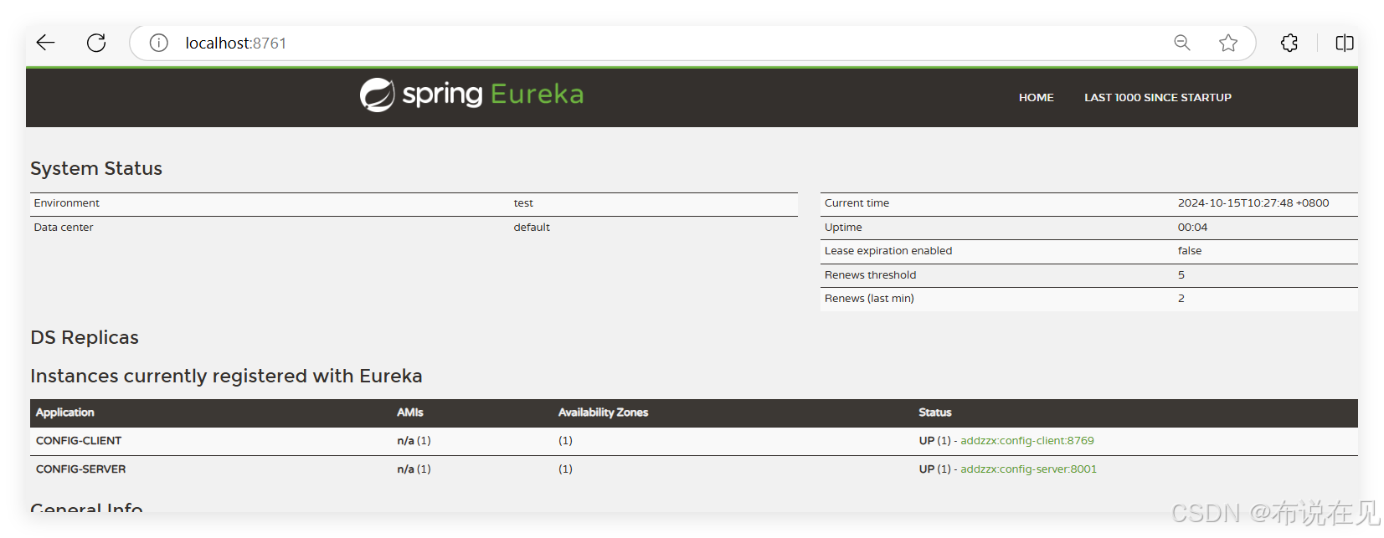Select the availability zones (1) cell for CONFIG-CLIENT
This screenshot has width=1384, height=538.
point(565,441)
